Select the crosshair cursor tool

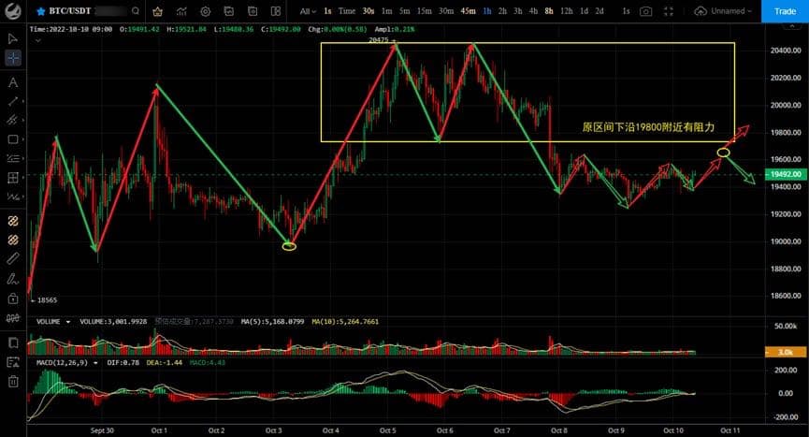click(13, 58)
